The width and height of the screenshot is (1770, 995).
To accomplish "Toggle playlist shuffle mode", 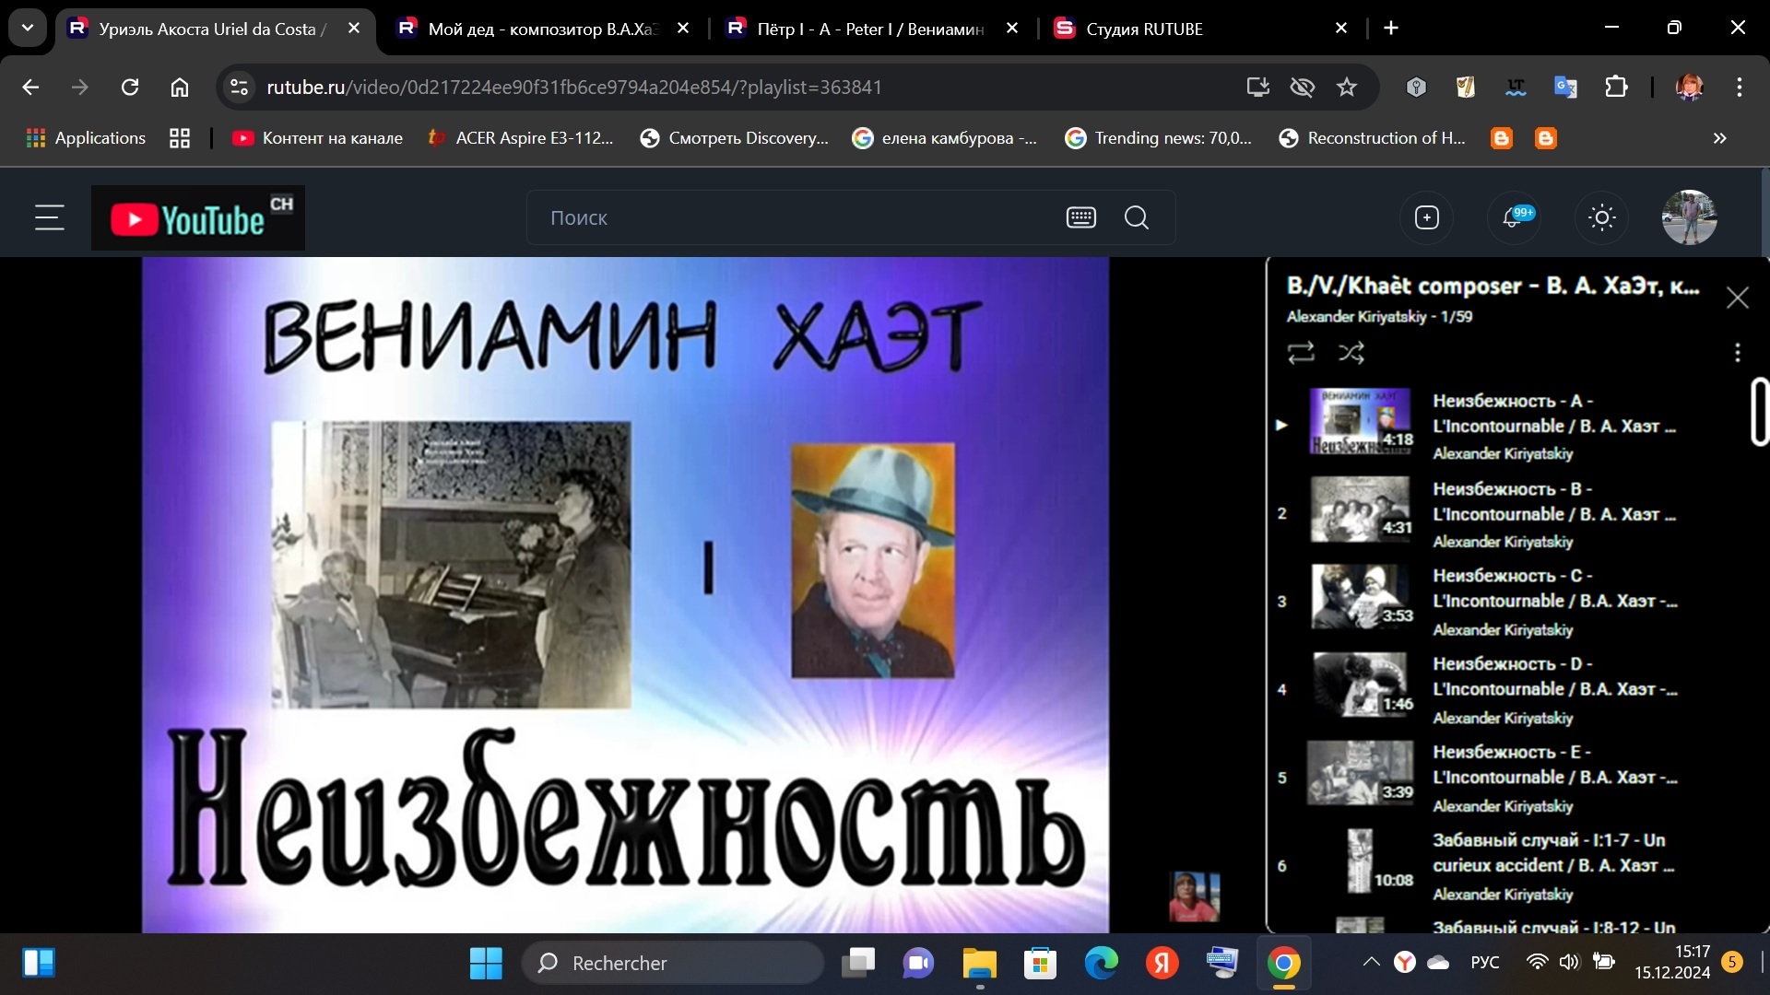I will 1351,353.
